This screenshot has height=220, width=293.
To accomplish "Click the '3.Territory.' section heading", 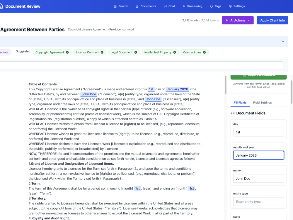I will tap(38, 199).
